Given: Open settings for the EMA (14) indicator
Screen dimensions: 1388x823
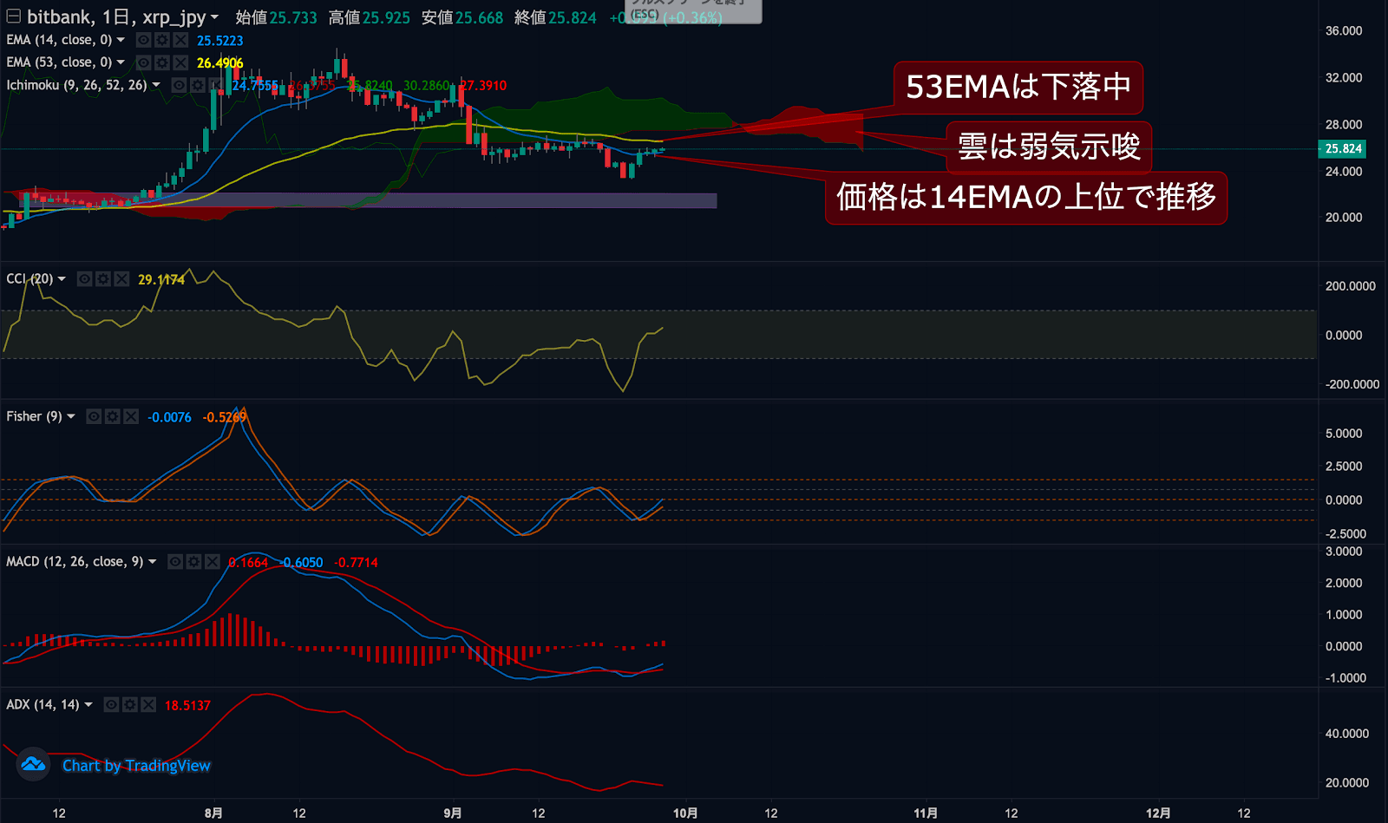Looking at the screenshot, I should coord(161,40).
